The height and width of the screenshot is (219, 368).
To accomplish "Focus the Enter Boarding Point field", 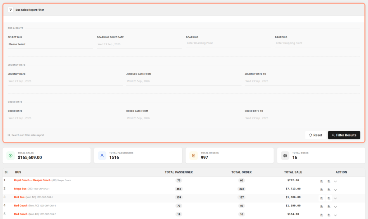I will pyautogui.click(x=228, y=43).
